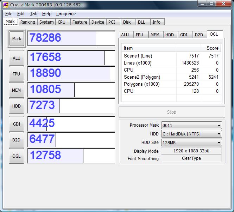Click the 78286 total Mark score bar
This screenshot has height=212, width=234.
71,38
